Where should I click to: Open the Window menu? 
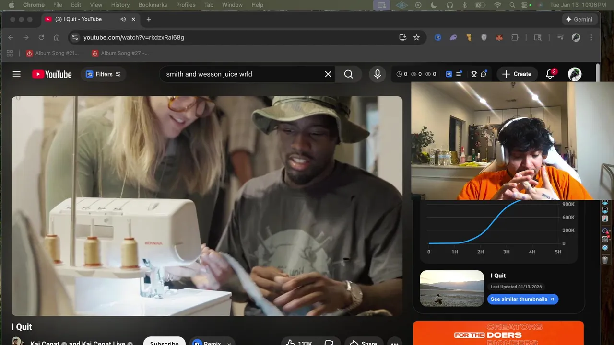point(232,5)
